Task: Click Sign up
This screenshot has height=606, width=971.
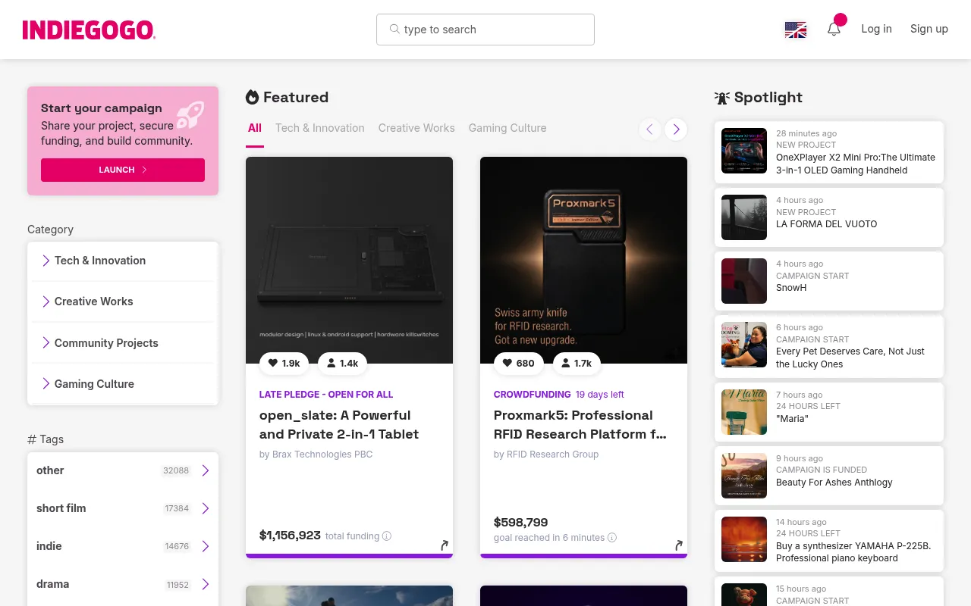Action: coord(929,29)
